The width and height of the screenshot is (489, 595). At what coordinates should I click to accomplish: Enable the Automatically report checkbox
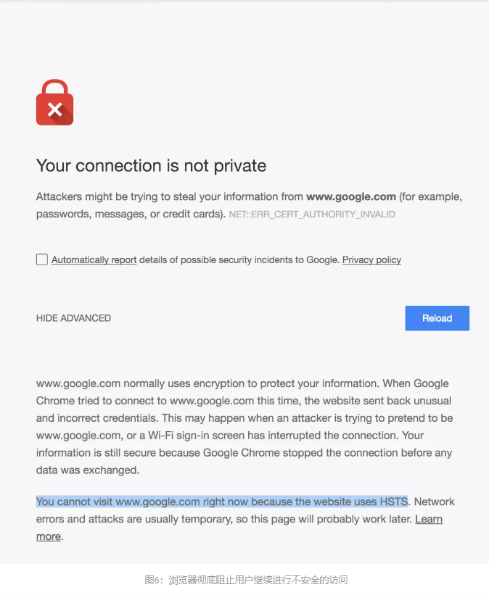point(42,259)
